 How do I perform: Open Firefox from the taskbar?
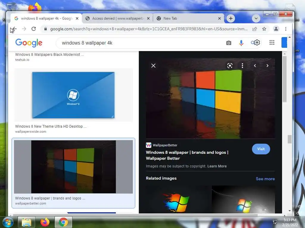(45, 222)
